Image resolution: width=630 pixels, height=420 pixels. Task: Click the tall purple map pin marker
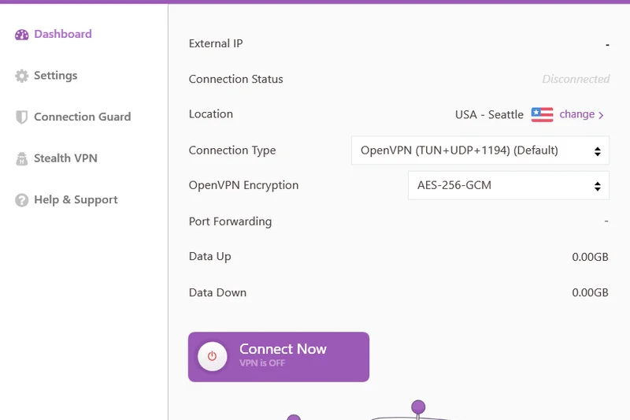point(418,410)
